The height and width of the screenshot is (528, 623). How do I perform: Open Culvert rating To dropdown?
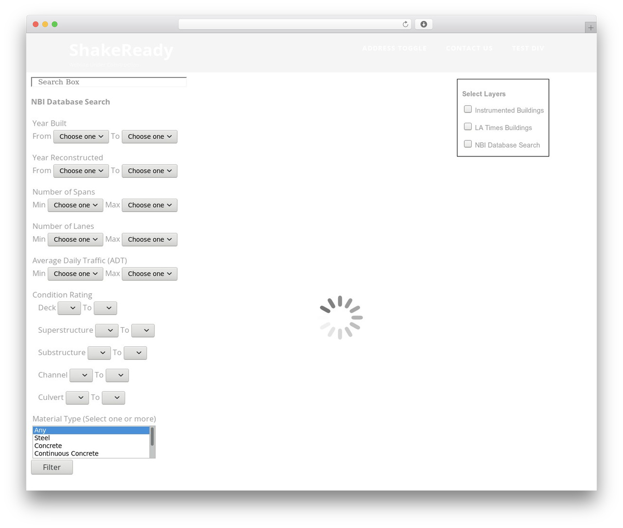(113, 397)
